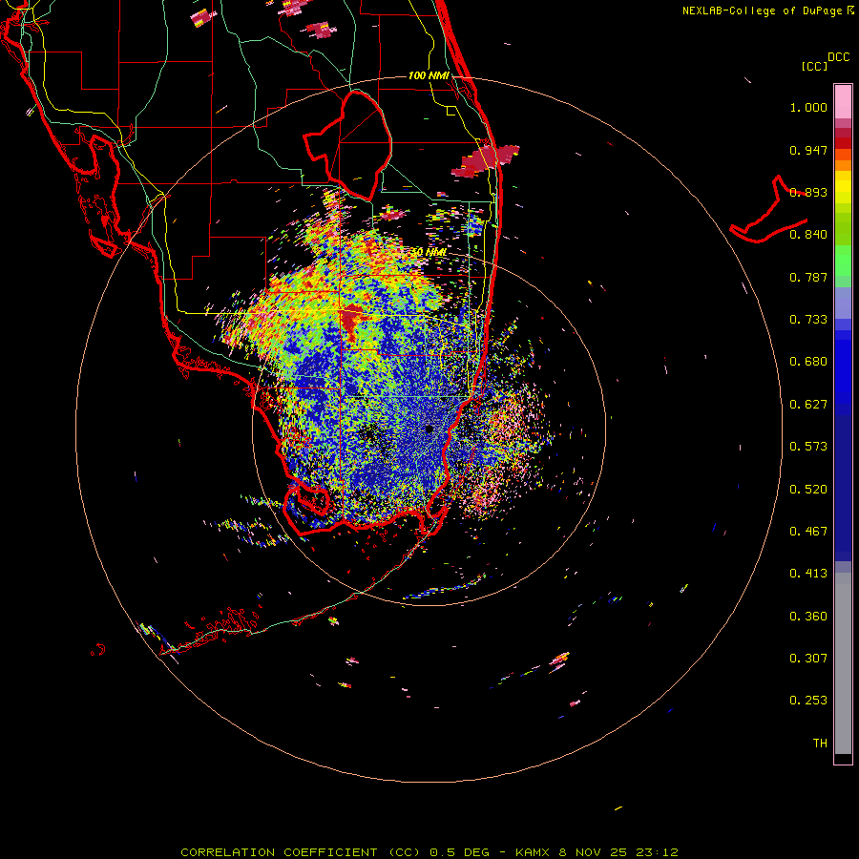
Task: Click the 0.360 legend value
Action: (x=808, y=617)
